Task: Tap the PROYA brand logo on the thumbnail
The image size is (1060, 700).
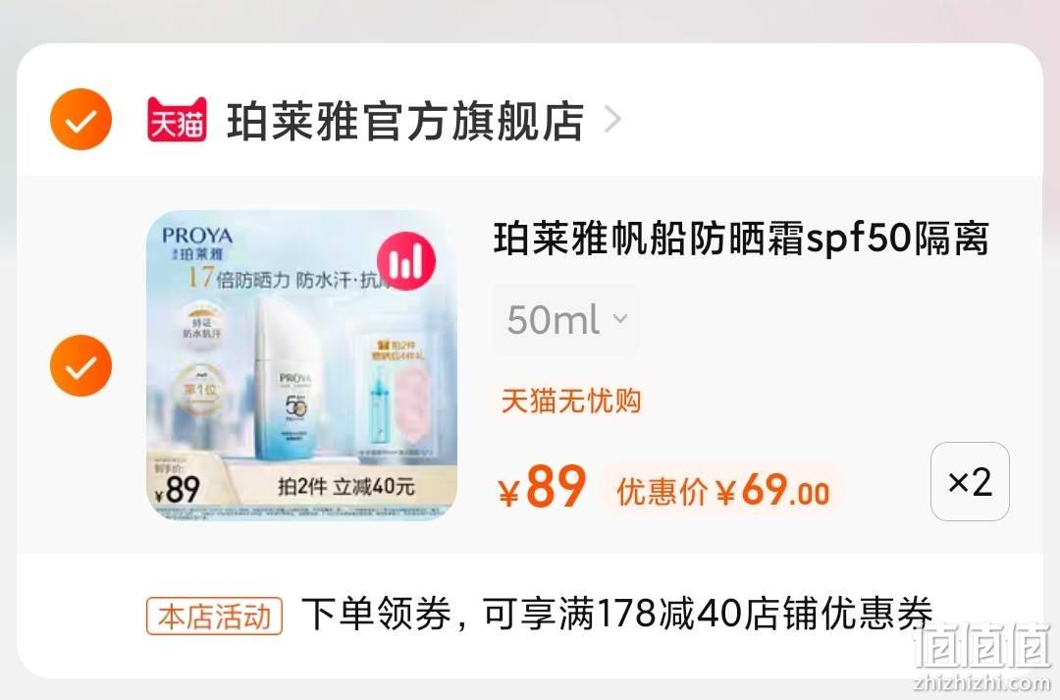Action: 196,236
